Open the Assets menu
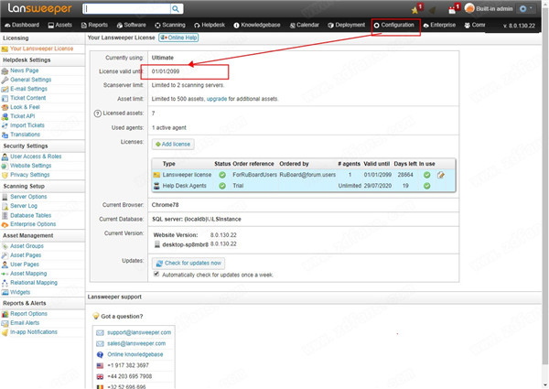The height and width of the screenshot is (389, 549). pos(59,25)
